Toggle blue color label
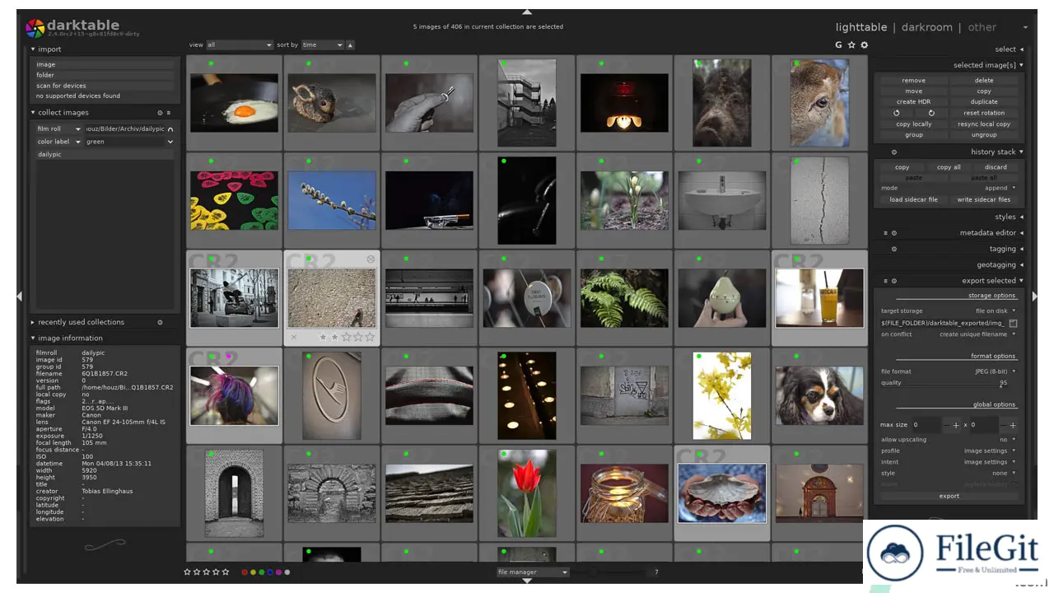Viewport: 1054px width, 593px height. pos(270,572)
